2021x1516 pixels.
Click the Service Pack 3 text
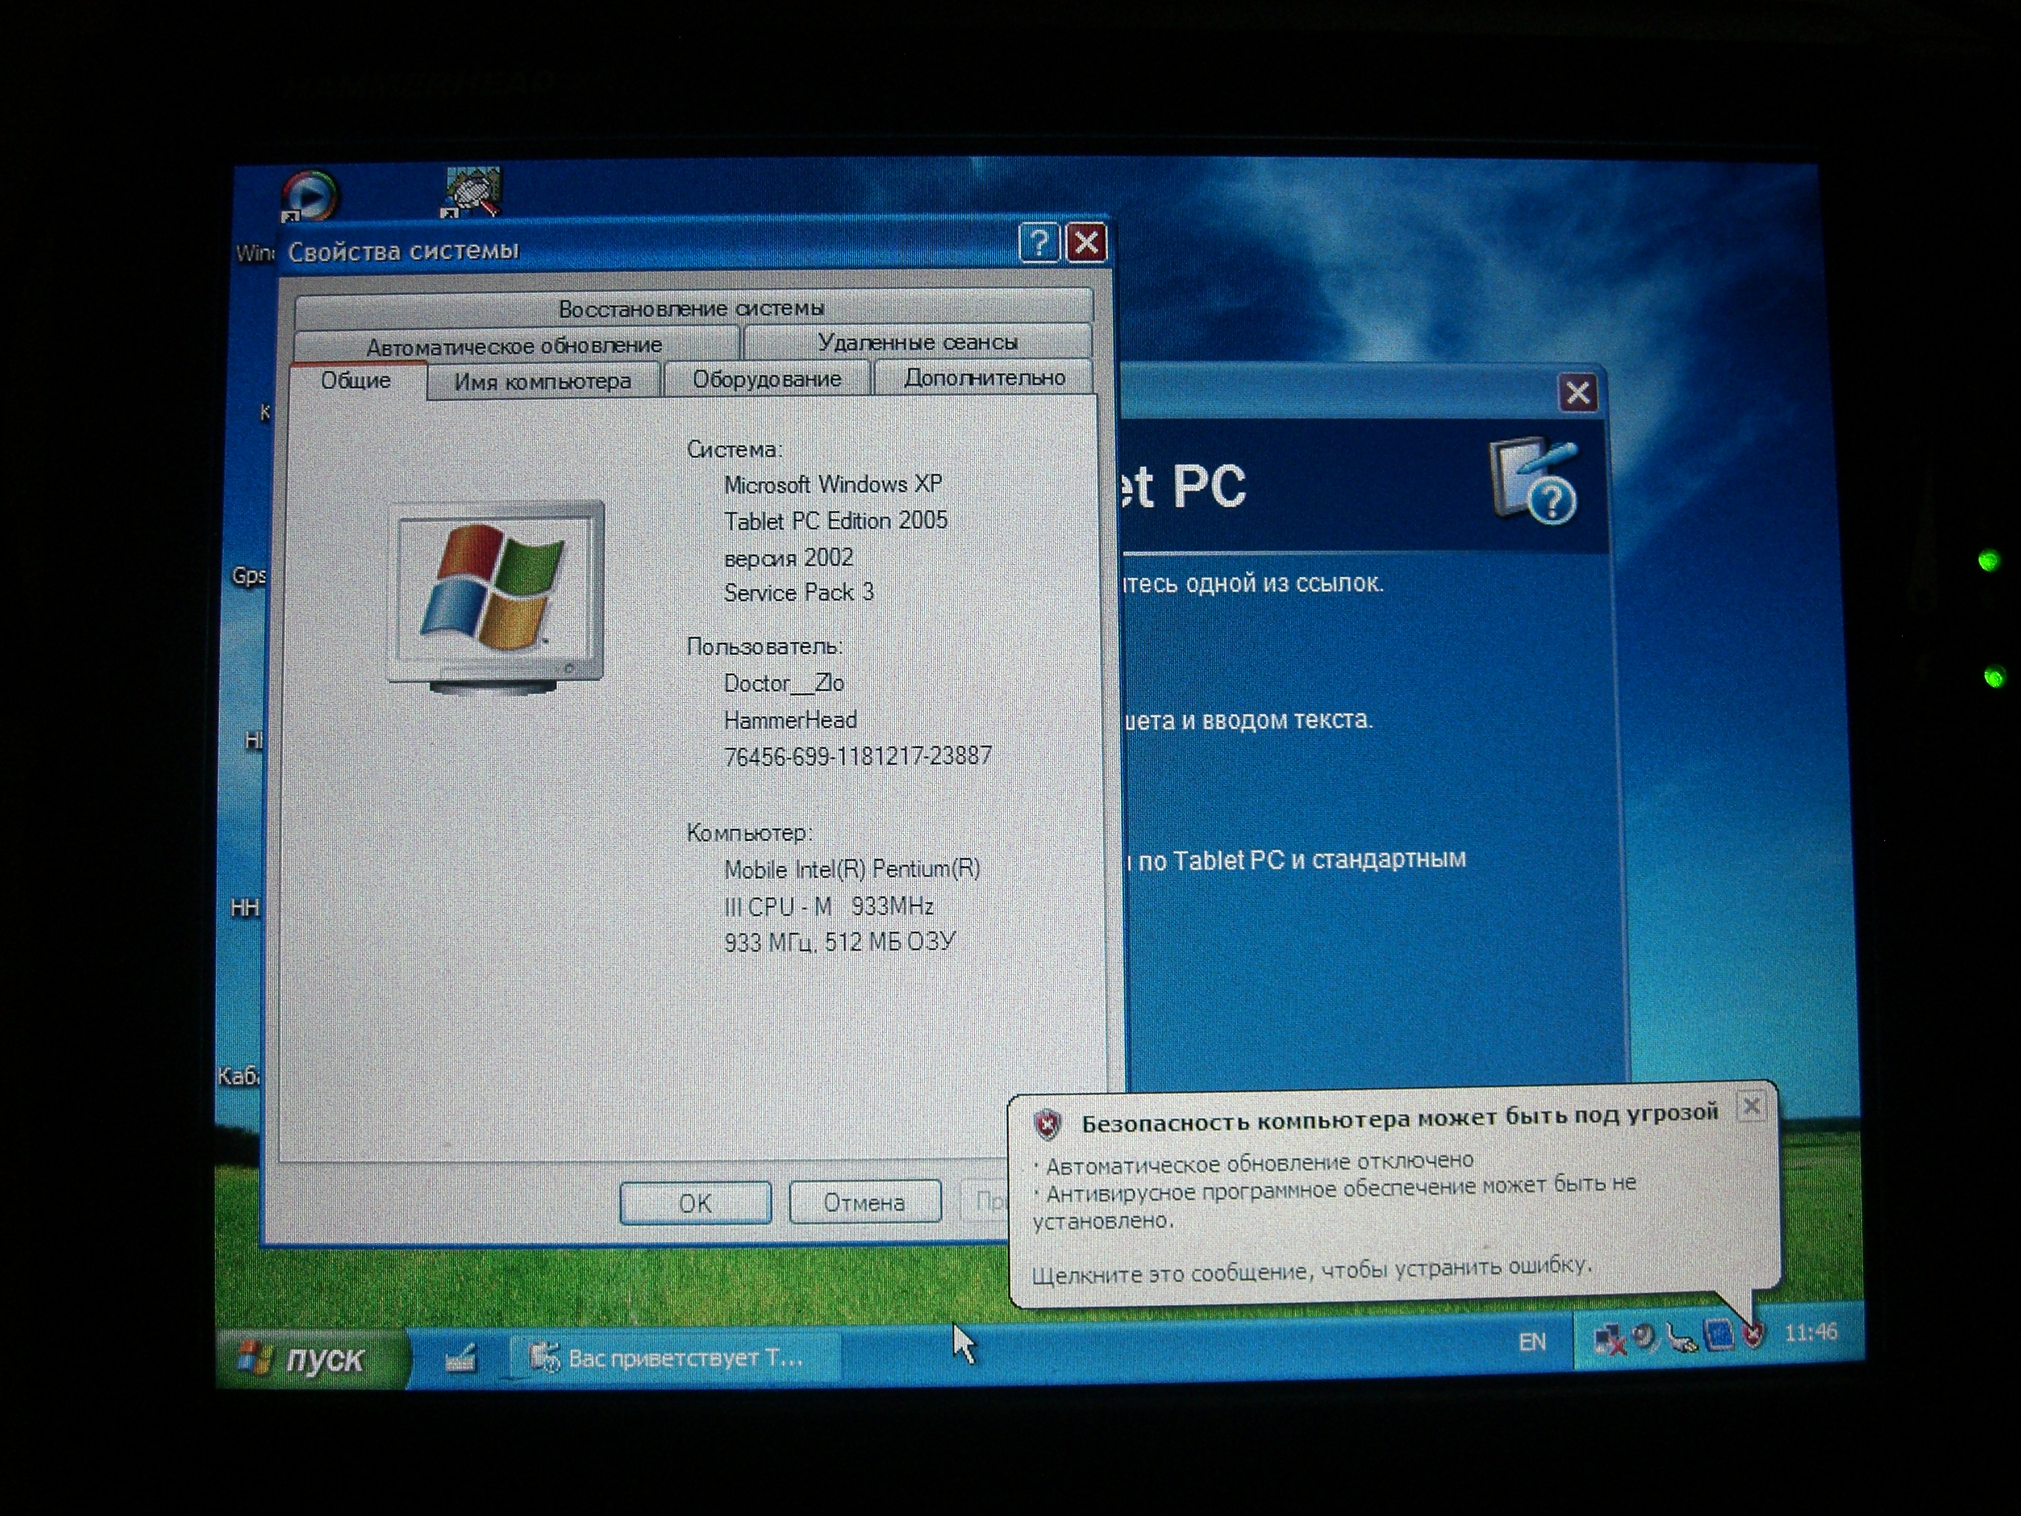(799, 592)
